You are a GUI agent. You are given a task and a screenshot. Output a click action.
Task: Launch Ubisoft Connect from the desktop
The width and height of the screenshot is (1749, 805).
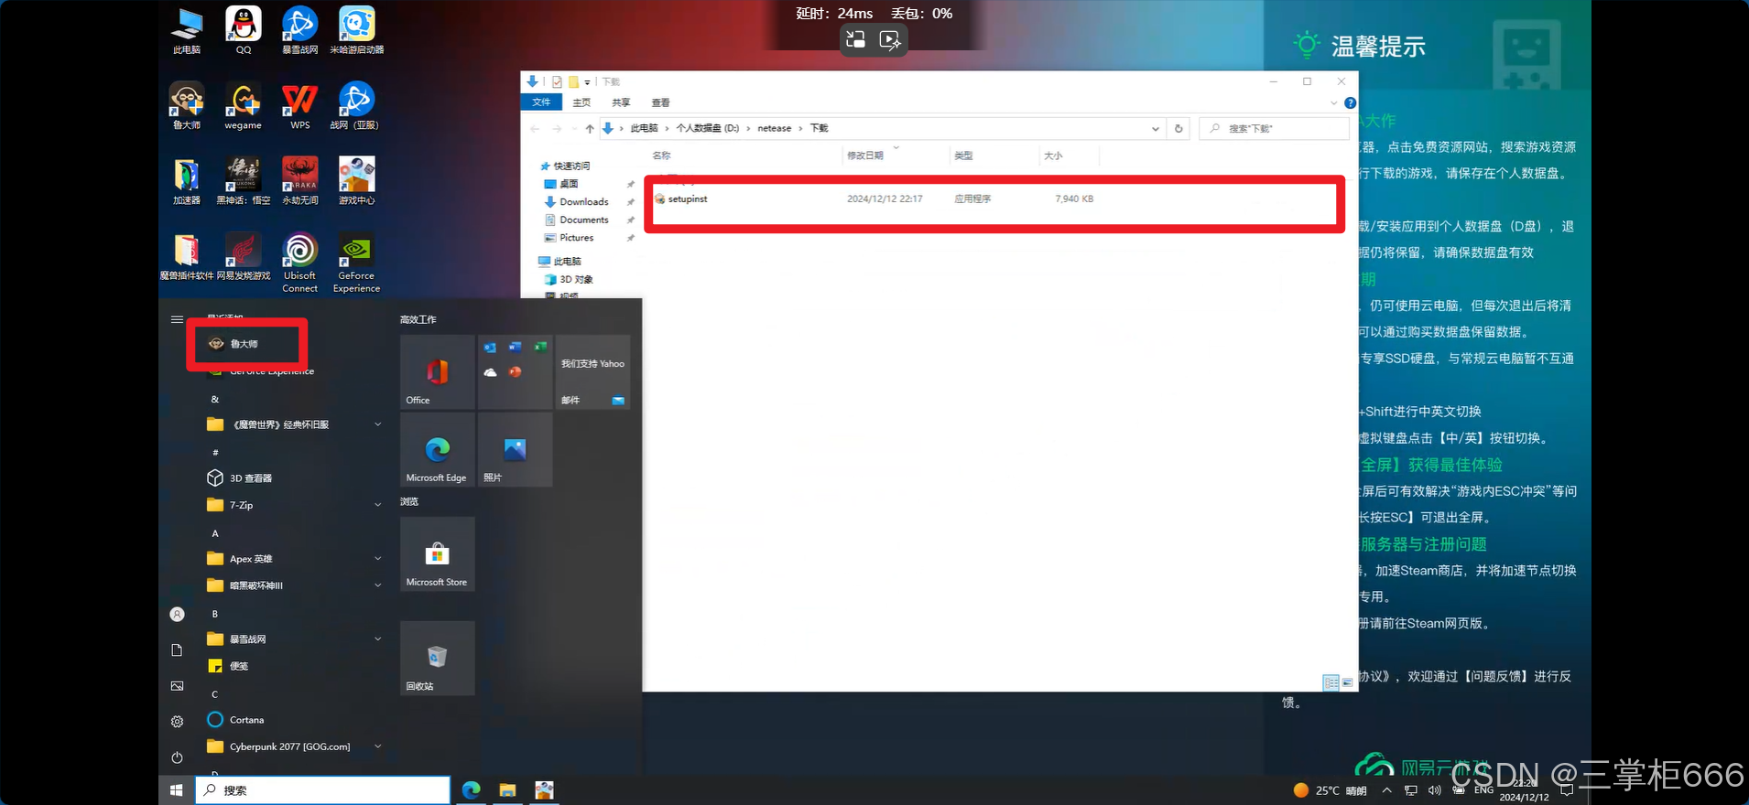300,263
